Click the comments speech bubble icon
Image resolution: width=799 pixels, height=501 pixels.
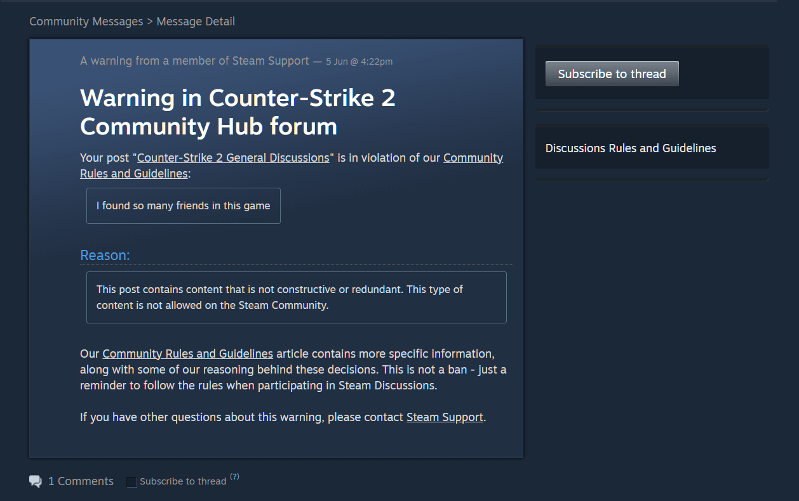[x=36, y=481]
